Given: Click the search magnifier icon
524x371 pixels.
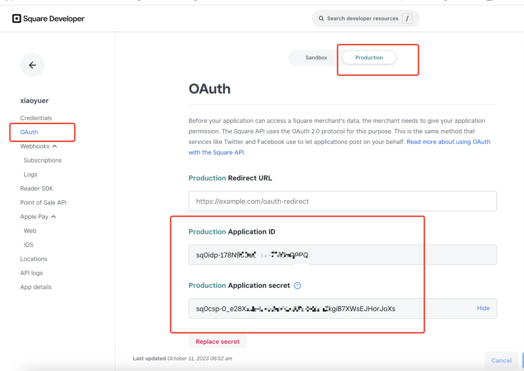Looking at the screenshot, I should [321, 18].
